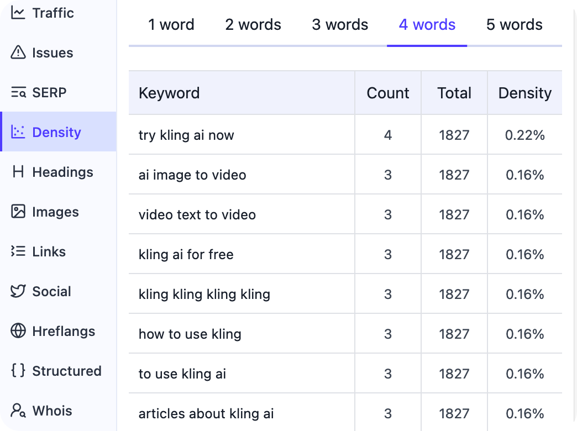Click the Images picture icon
This screenshot has height=431, width=577.
(18, 212)
